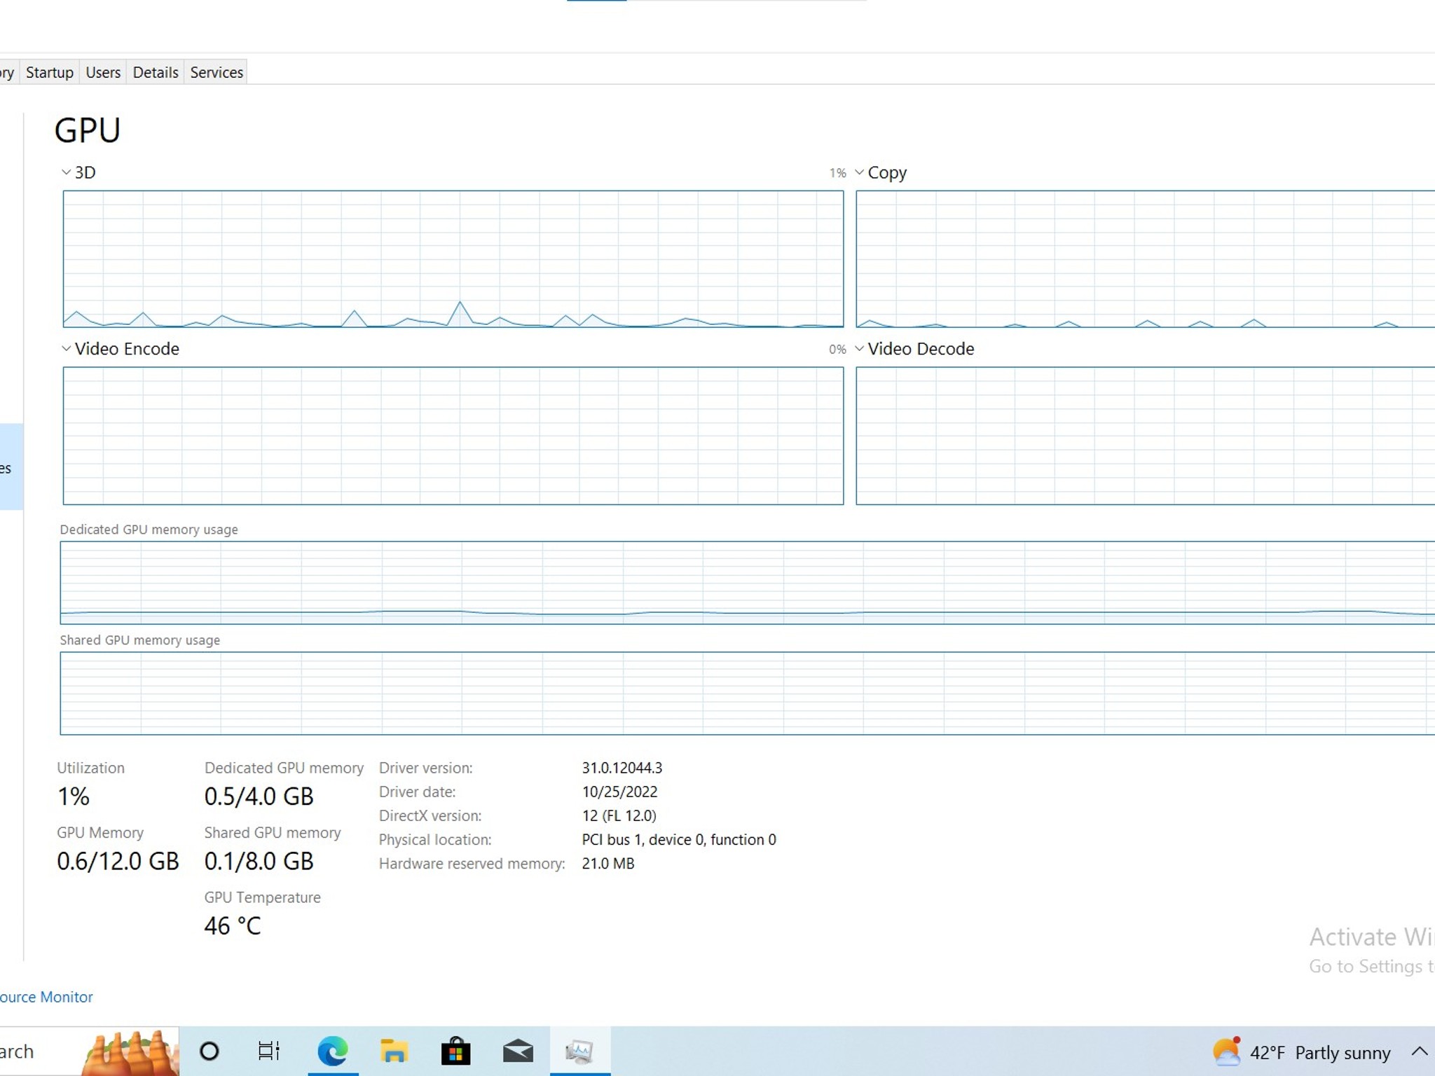Click the Video Decode graph

(1146, 436)
